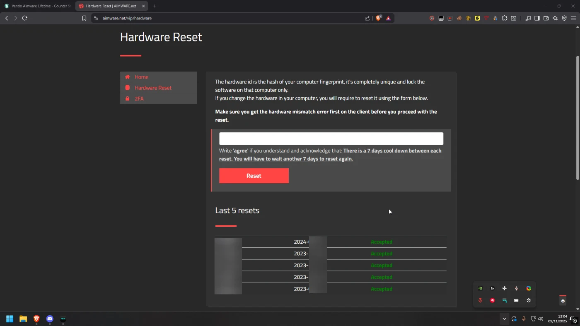Click the 'agree' confirmation text field
This screenshot has width=580, height=326.
point(331,139)
